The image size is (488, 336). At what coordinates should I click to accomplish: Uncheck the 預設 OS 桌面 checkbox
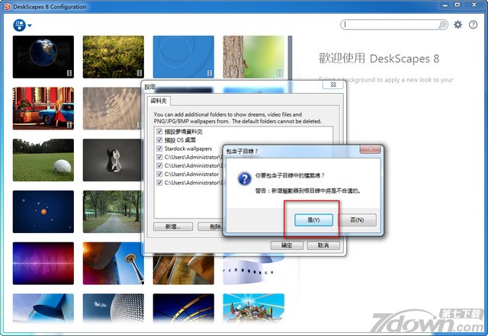point(159,140)
